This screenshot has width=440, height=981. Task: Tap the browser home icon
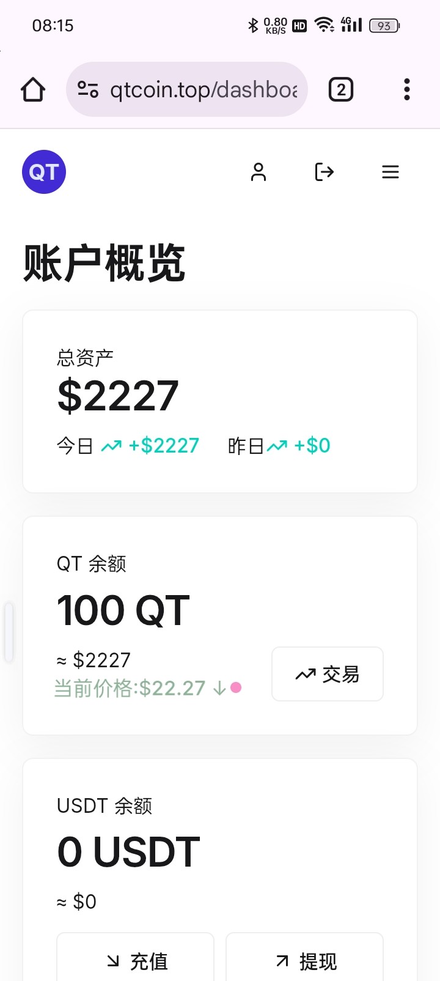pyautogui.click(x=33, y=90)
